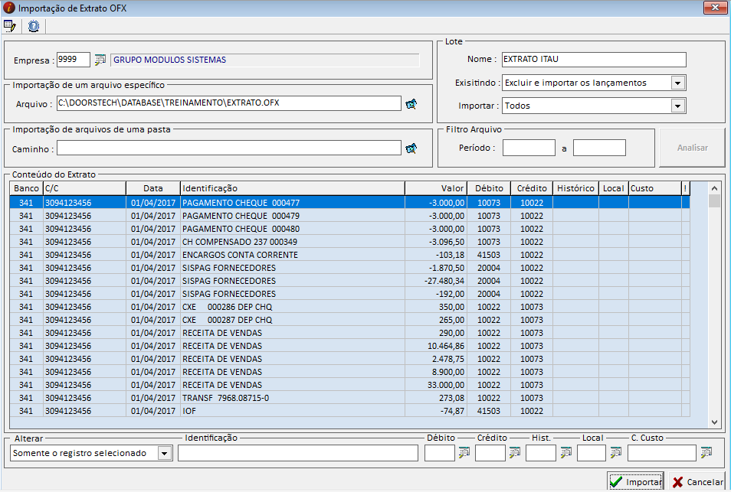
Task: Select row PAGAMENTO CHEQUE 000479
Action: tap(349, 216)
